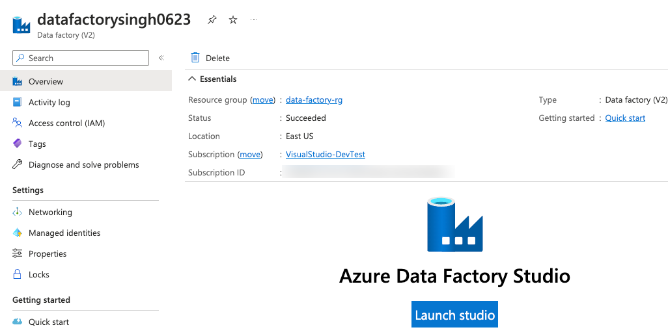Screen dimensions: 668x334
Task: Open Access control (IAM)
Action: point(66,123)
